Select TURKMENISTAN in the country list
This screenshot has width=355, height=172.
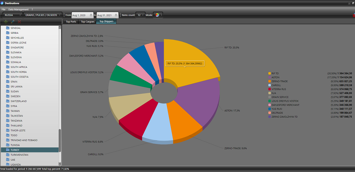[x=29, y=155]
